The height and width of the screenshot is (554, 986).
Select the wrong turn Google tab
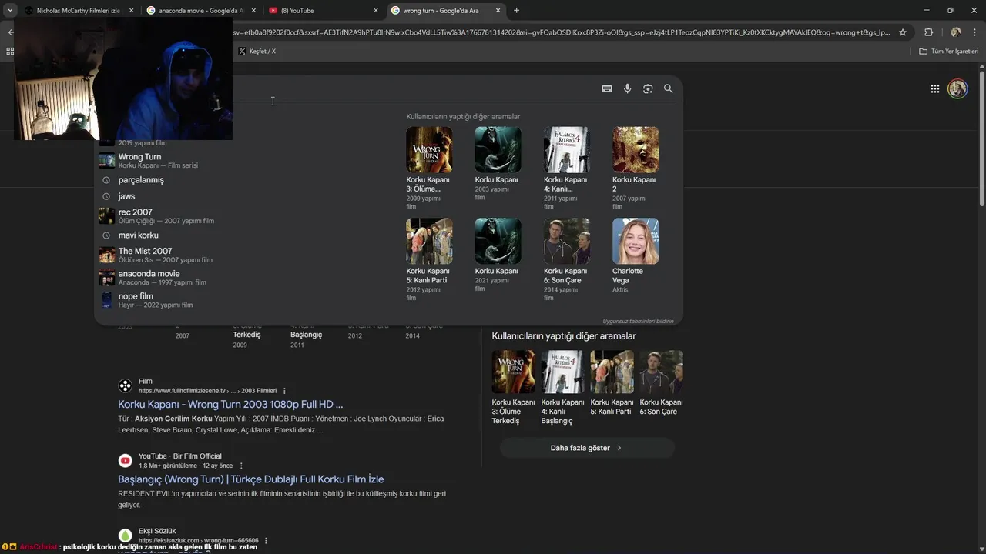tap(444, 11)
